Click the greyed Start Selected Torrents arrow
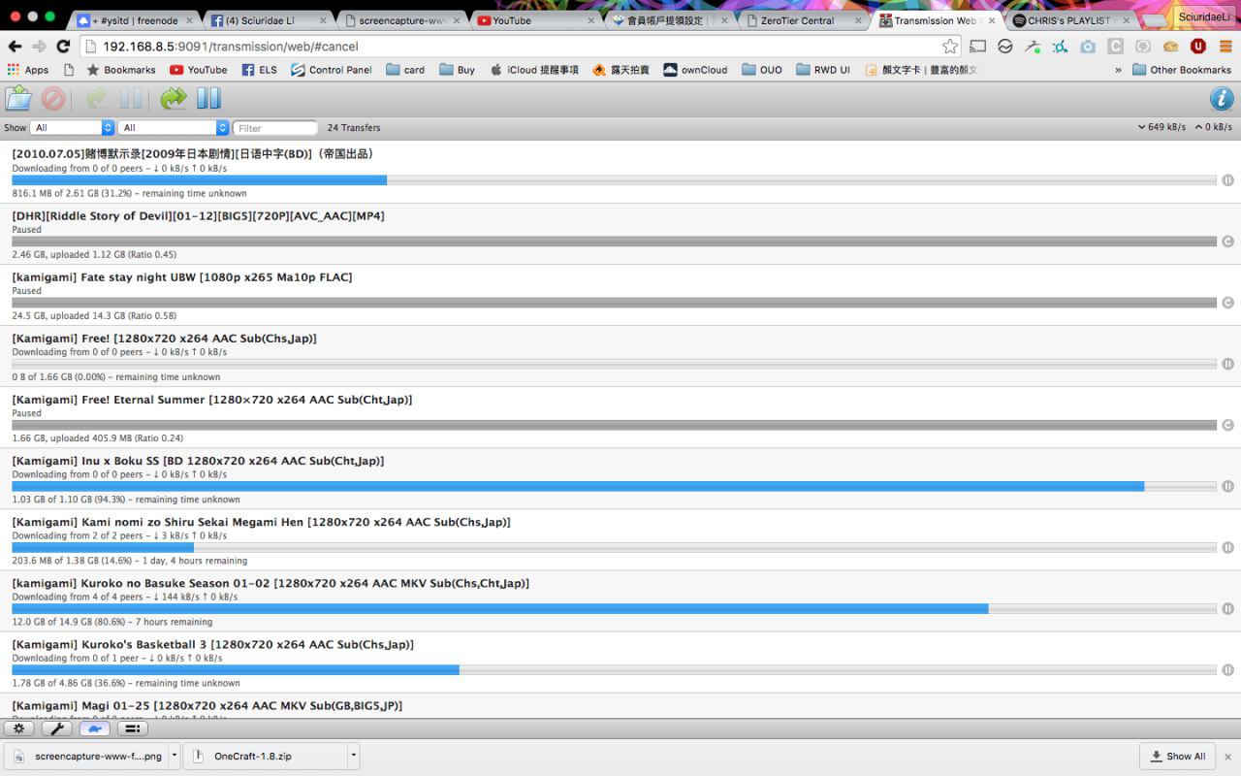1241x776 pixels. (96, 98)
